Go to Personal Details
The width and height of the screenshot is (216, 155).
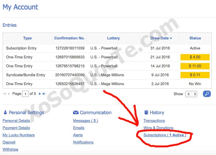point(16,121)
